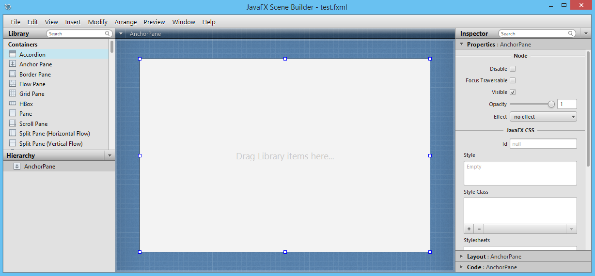Click the bottom-right resize handle of AnchorPane
Viewport: 595px width, 276px height.
click(430, 252)
